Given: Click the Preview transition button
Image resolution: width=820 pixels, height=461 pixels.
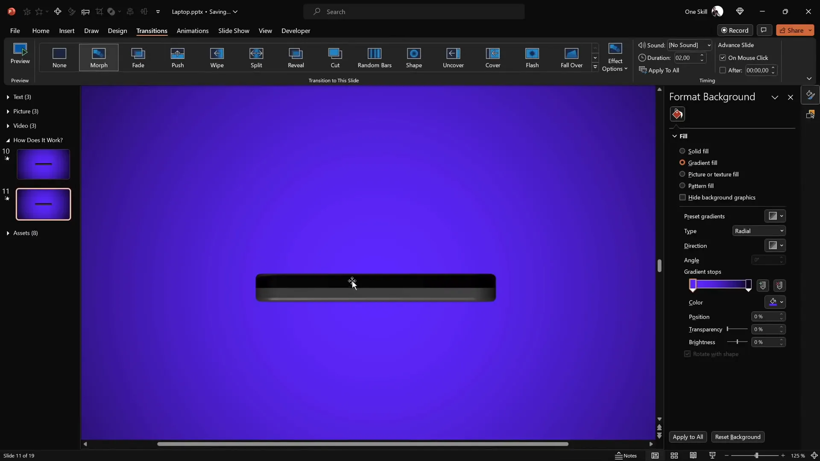Looking at the screenshot, I should 20,53.
